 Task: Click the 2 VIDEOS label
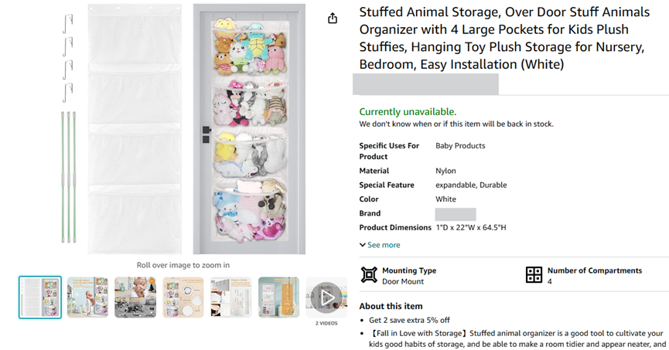point(326,323)
